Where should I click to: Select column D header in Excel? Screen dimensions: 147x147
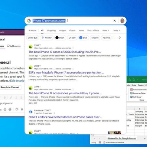tap(140, 109)
